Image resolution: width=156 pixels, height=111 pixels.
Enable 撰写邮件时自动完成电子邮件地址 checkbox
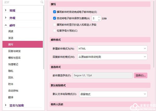54,12
